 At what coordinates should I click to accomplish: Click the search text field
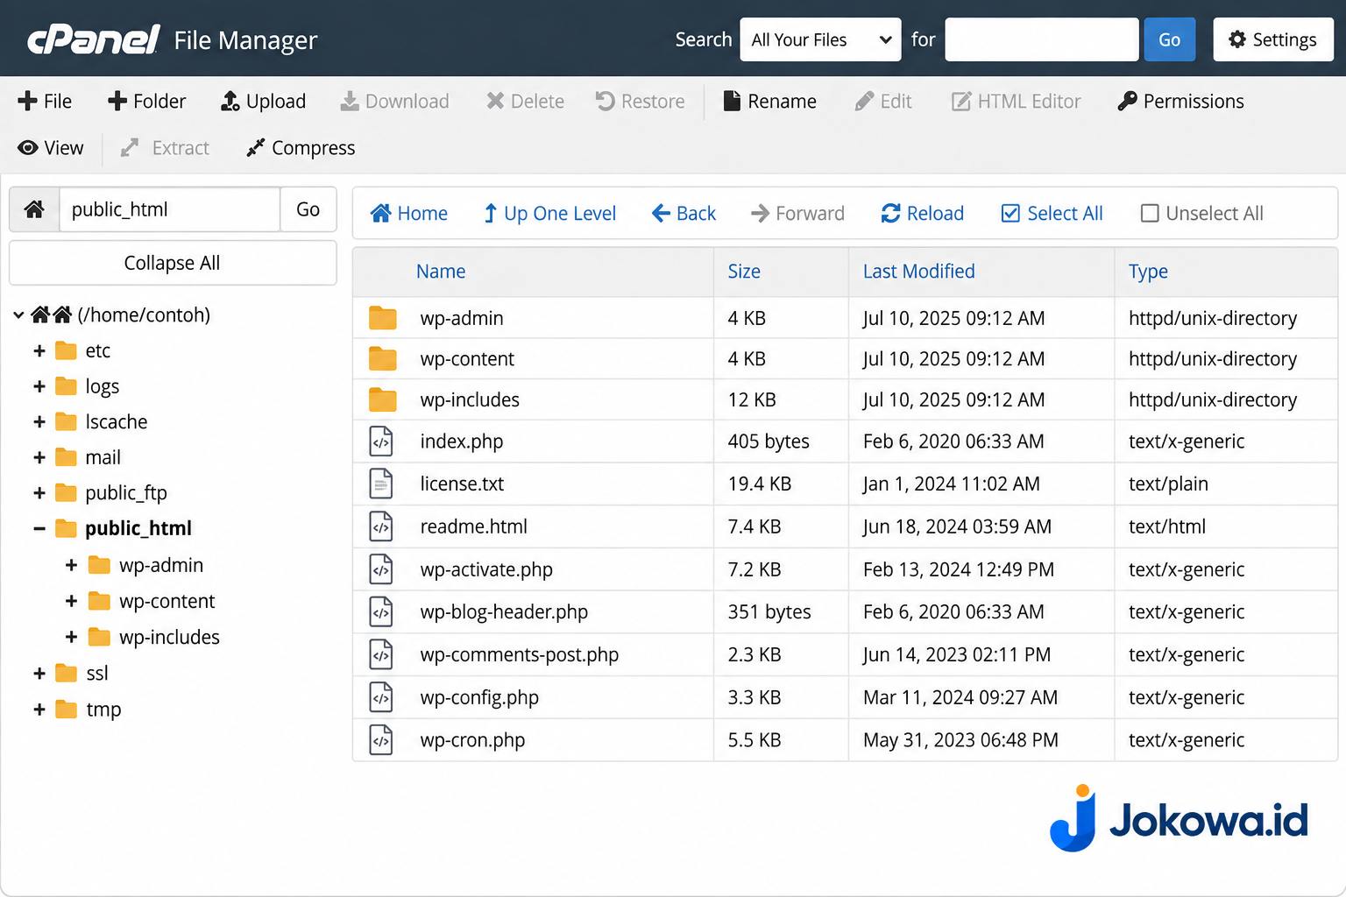(1041, 39)
